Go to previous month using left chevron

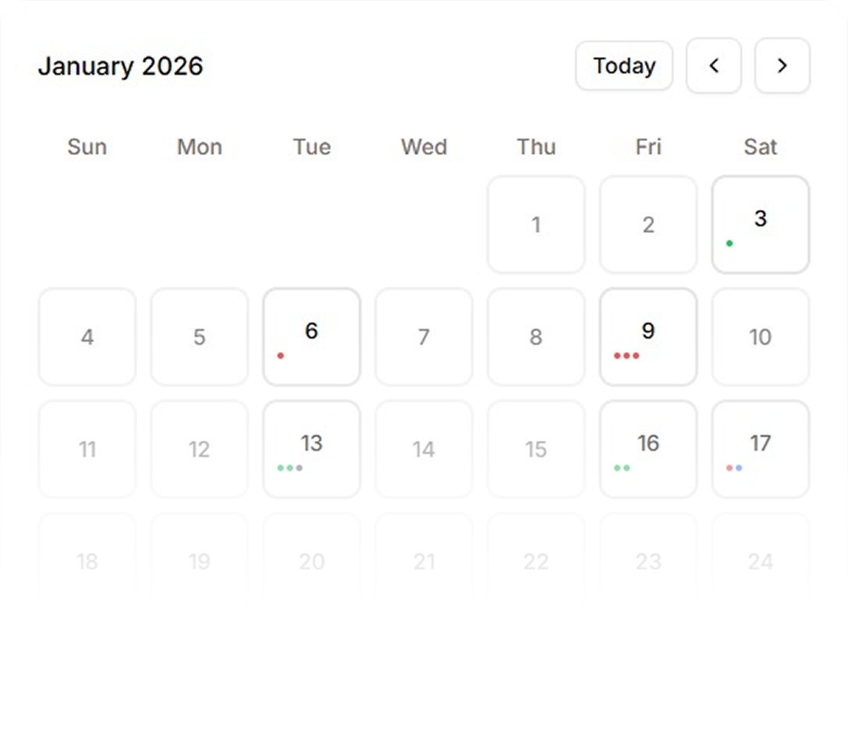[713, 66]
